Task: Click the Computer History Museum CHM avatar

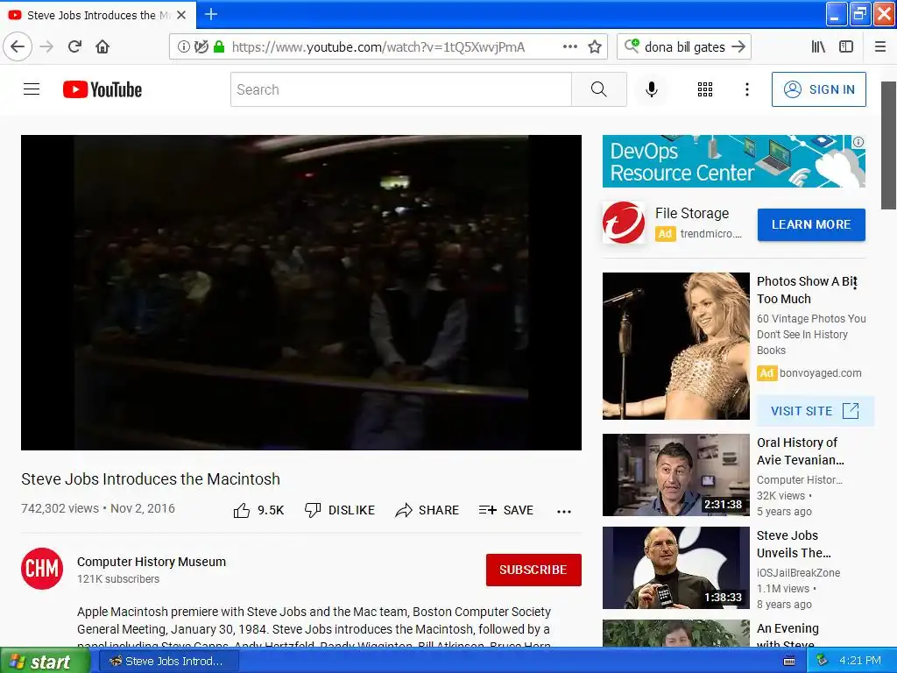Action: pyautogui.click(x=42, y=568)
